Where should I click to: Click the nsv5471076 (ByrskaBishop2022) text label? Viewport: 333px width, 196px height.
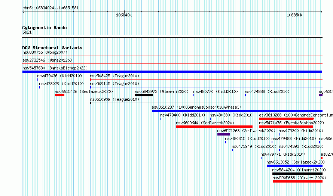point(291,123)
